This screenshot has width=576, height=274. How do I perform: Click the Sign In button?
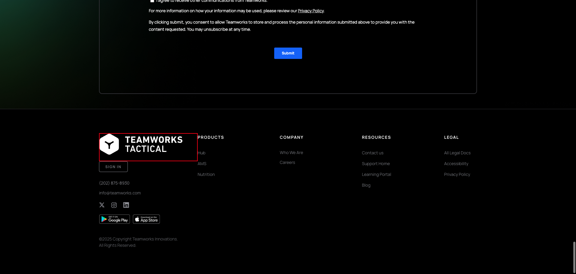(x=113, y=167)
